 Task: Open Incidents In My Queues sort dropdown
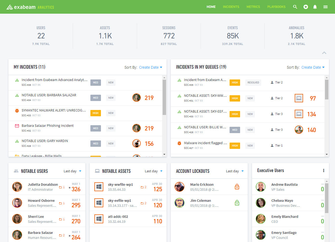click(313, 67)
